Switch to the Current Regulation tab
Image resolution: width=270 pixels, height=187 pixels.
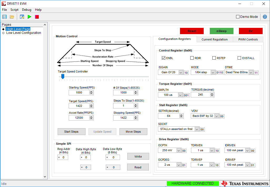point(214,39)
